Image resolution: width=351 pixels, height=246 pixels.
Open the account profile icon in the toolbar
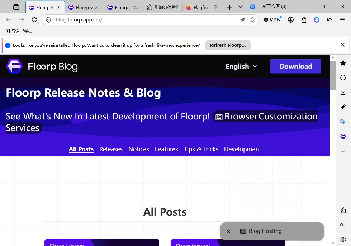(x=291, y=20)
